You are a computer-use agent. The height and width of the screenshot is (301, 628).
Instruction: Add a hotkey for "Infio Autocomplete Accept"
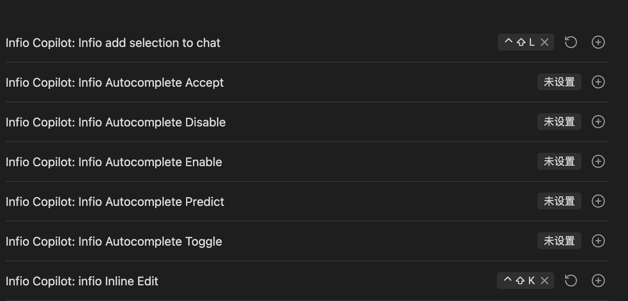click(598, 82)
